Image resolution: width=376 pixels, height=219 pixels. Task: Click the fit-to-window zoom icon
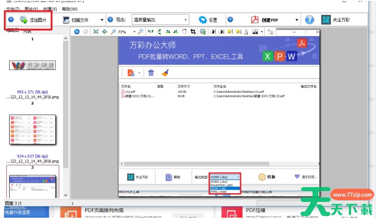point(96,31)
